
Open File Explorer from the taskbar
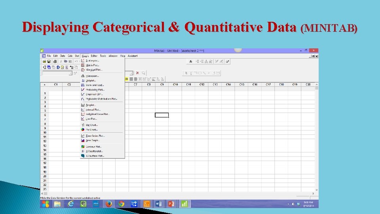click(x=57, y=204)
